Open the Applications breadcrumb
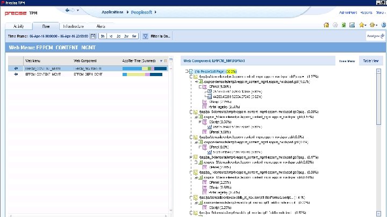Image resolution: width=387 pixels, height=217 pixels. (112, 12)
